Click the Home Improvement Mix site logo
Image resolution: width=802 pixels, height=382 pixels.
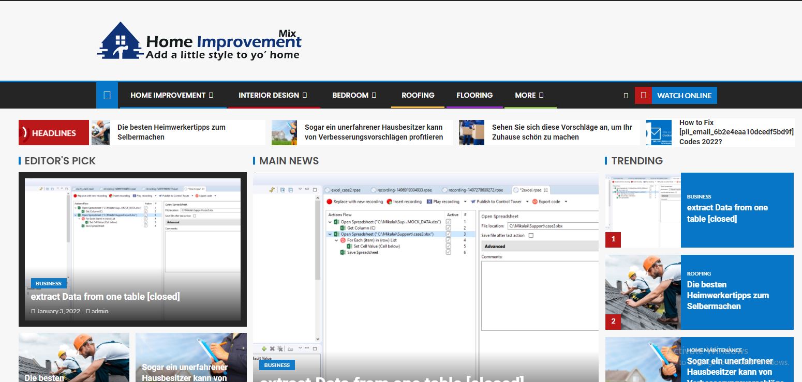199,41
